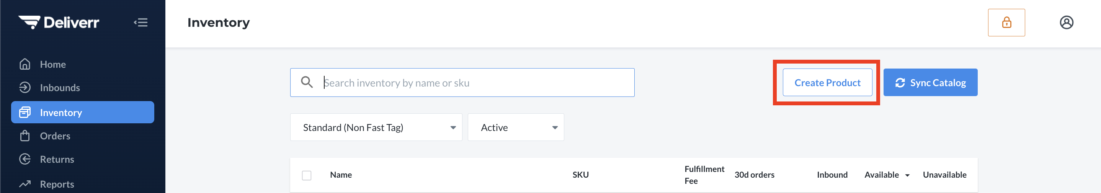Tick the select-all checkbox beside Name
Screen dimensions: 1101x193
coord(307,175)
